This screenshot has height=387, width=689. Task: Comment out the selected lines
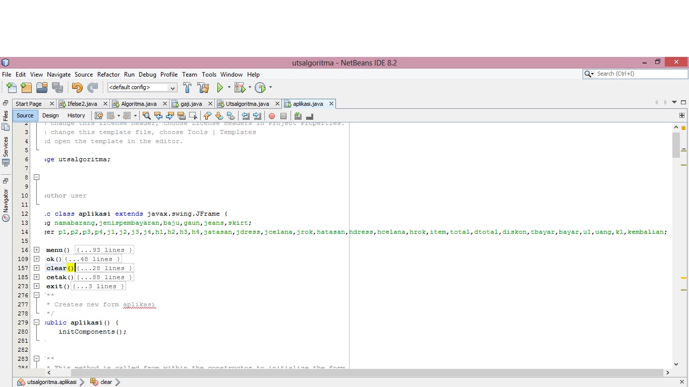[297, 116]
